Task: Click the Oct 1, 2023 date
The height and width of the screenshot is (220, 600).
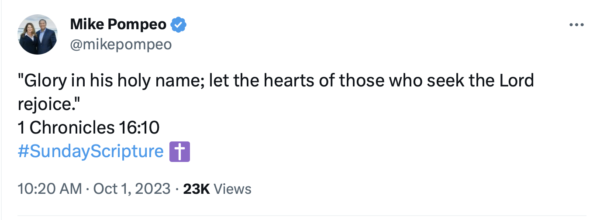Action: [x=131, y=189]
